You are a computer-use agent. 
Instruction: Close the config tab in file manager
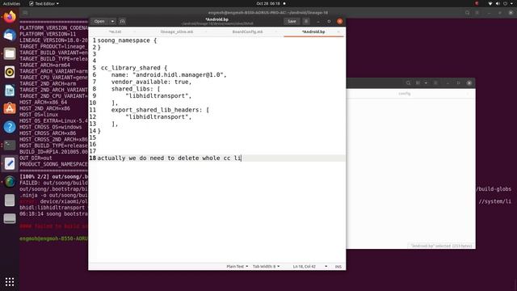pyautogui.click(x=468, y=94)
